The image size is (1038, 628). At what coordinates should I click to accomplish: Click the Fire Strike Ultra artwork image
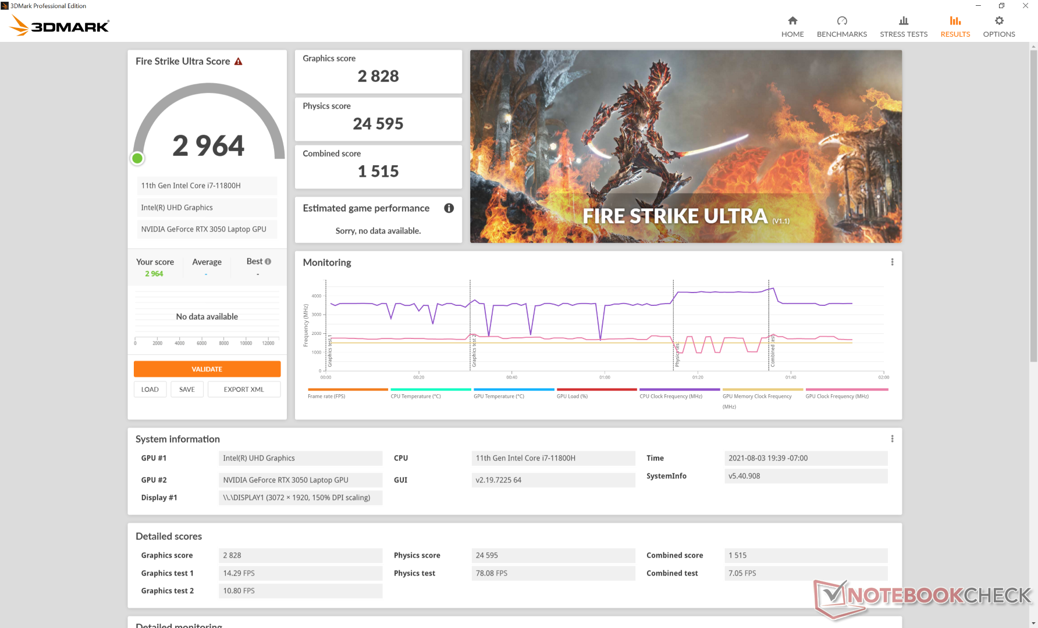686,147
